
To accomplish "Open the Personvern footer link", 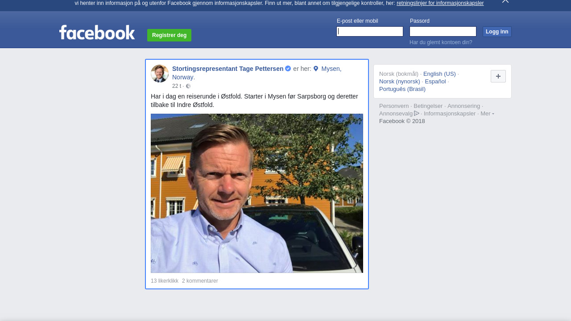I will point(394,106).
